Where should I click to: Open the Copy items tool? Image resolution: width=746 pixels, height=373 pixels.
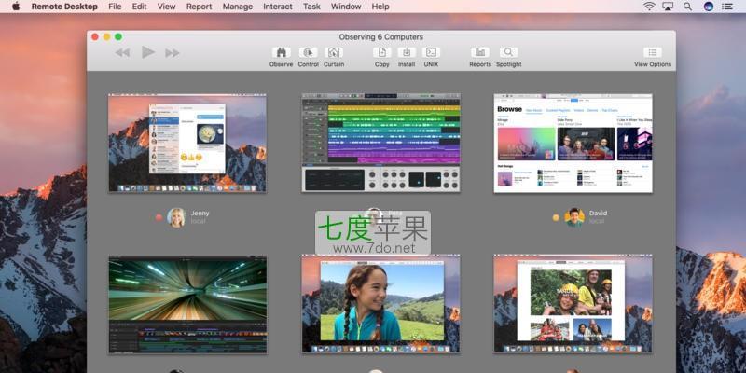382,52
